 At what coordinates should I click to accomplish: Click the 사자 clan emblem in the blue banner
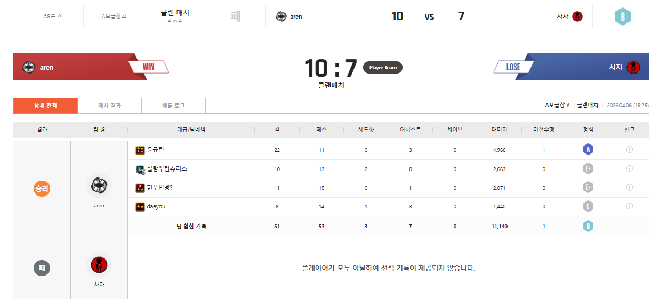click(633, 67)
